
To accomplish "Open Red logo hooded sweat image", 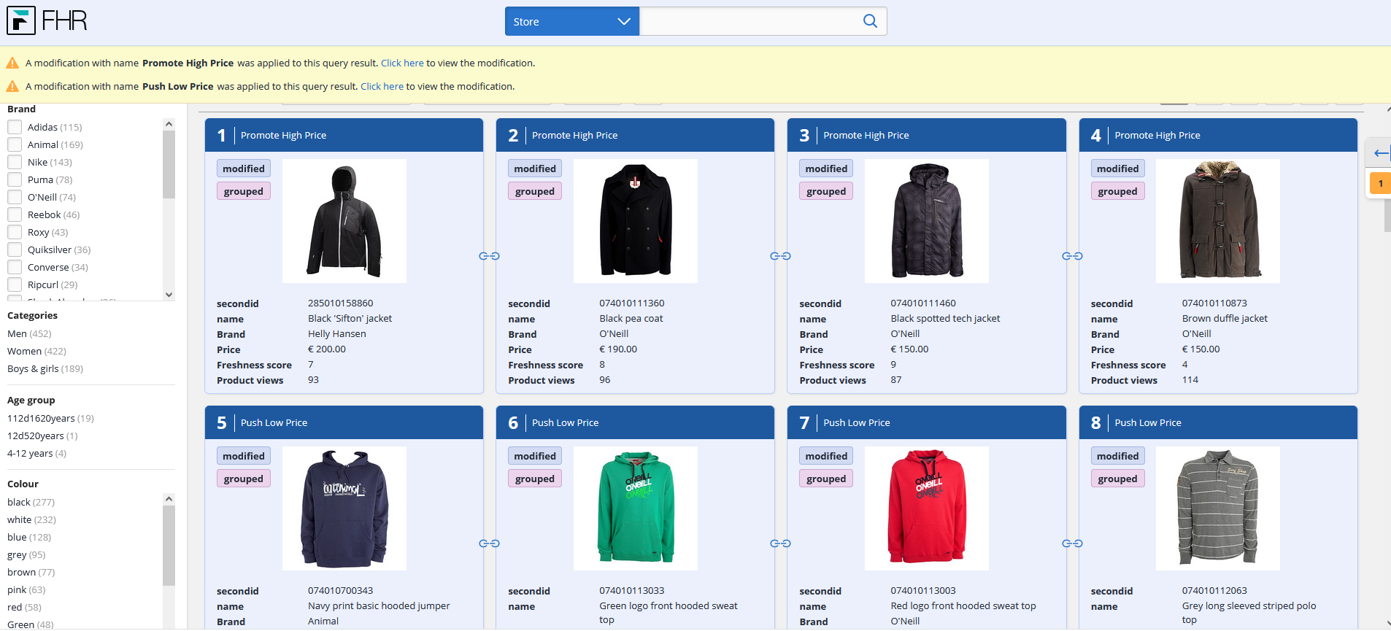I will point(927,508).
